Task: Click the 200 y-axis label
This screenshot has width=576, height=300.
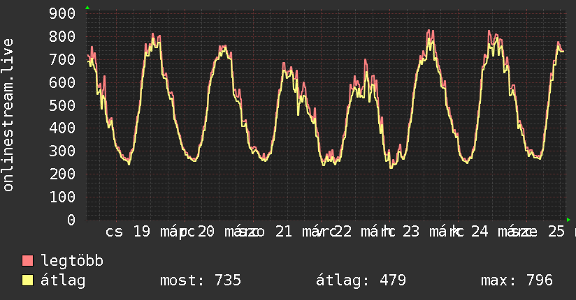Action: (x=62, y=174)
